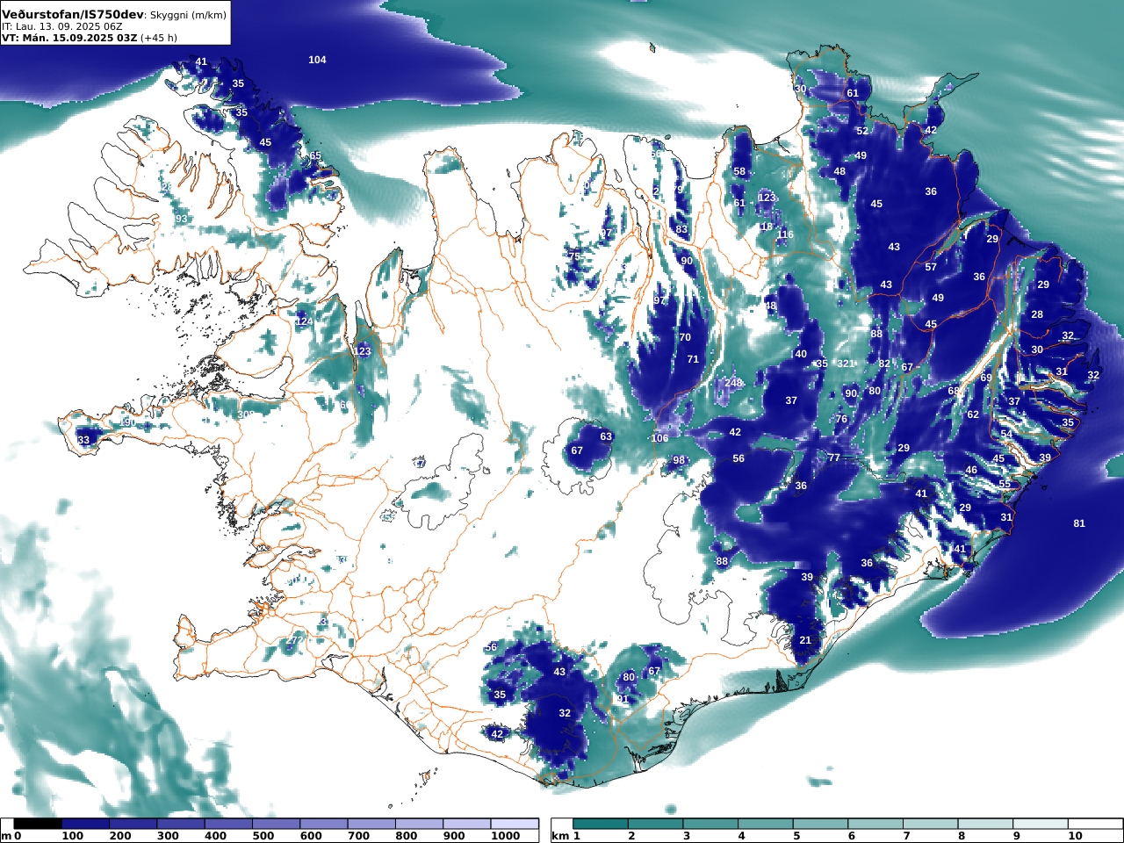Click the 91 visibility value
Viewport: 1124px width, 843px height.
coord(623,699)
